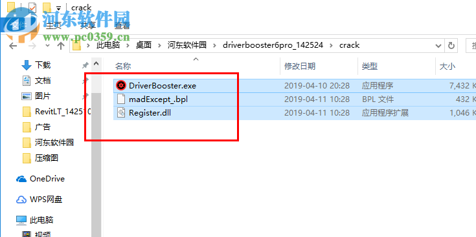Select 此电脑 in the navigation pane

click(x=41, y=220)
